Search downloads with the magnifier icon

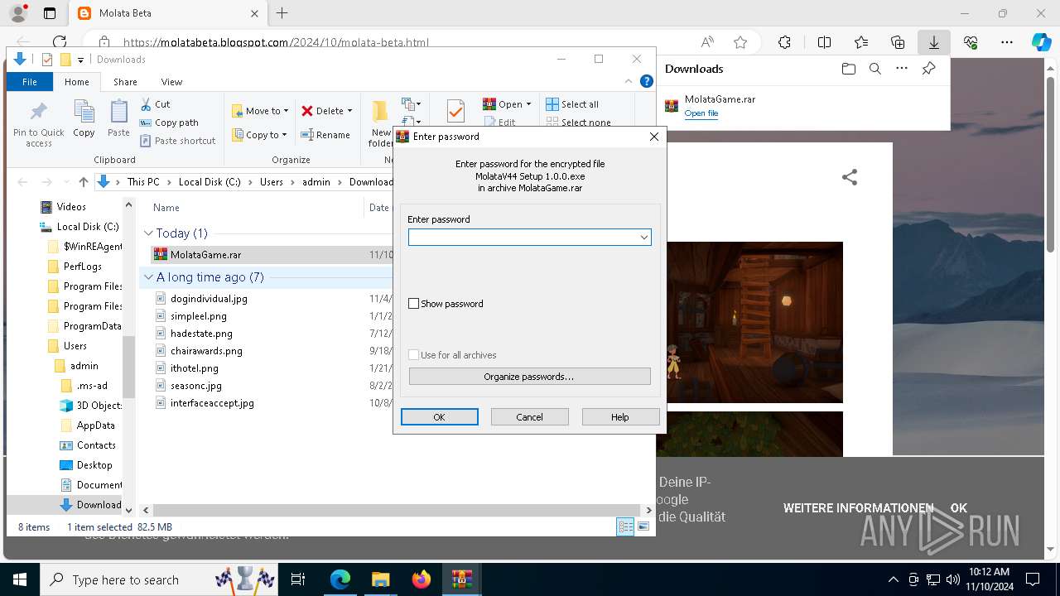(875, 69)
